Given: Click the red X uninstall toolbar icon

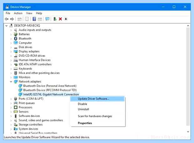Looking at the screenshot, I should 60,19.
